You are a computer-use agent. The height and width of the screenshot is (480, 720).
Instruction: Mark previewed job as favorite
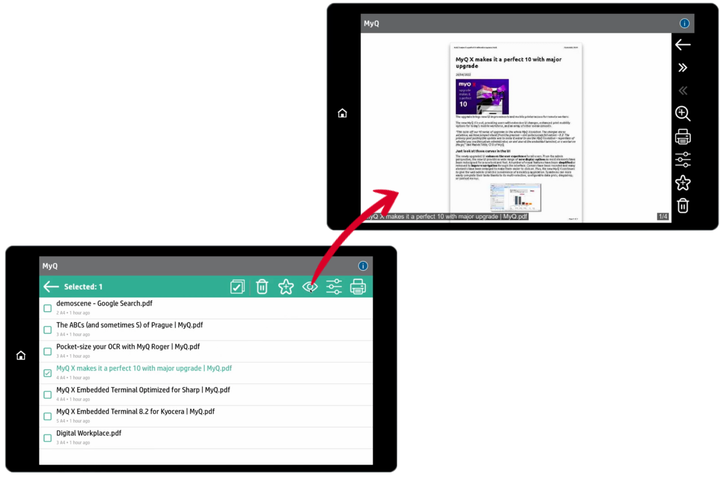tap(682, 183)
